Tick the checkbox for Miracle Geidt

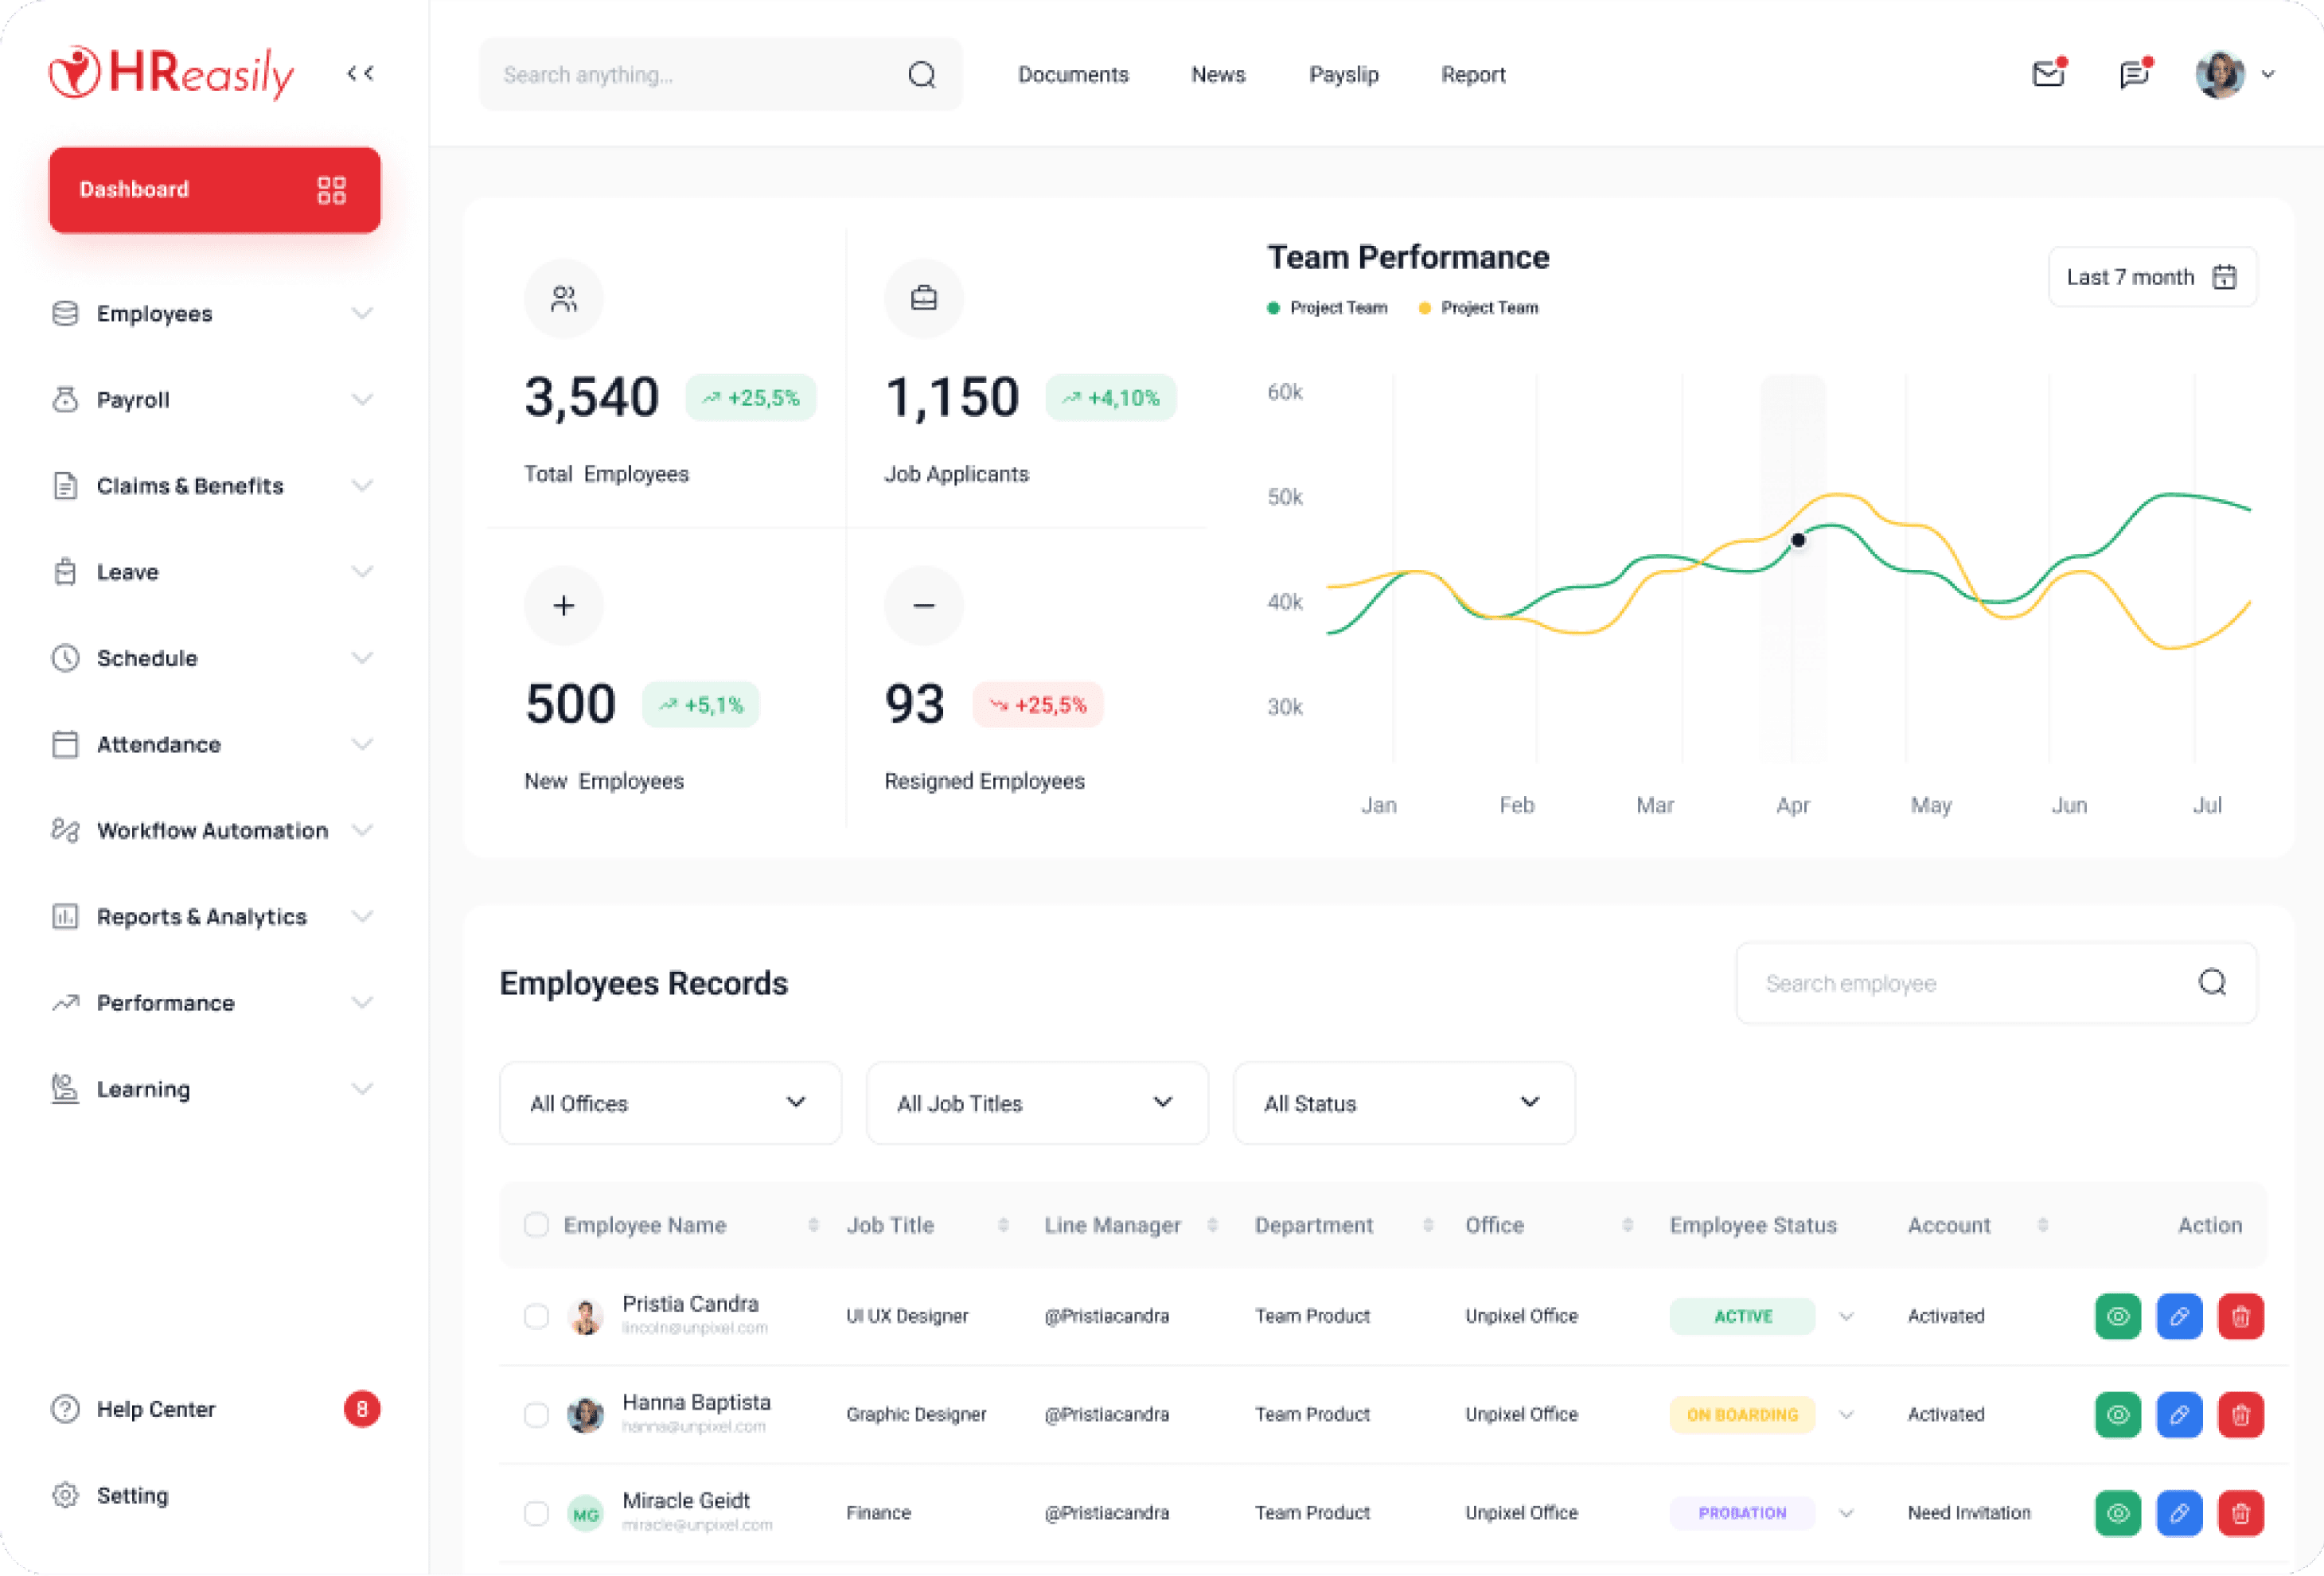pyautogui.click(x=536, y=1512)
